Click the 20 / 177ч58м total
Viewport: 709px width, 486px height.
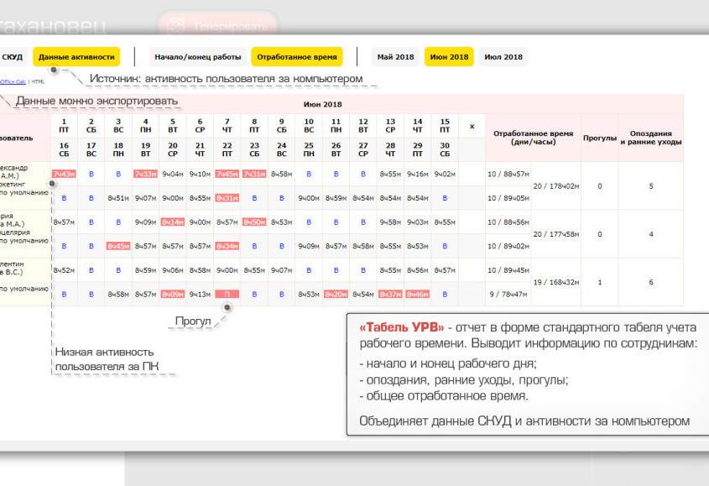point(556,234)
